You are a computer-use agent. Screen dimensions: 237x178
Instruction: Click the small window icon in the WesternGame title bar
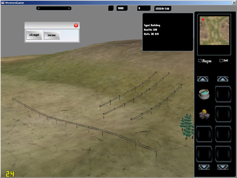tap(3, 3)
